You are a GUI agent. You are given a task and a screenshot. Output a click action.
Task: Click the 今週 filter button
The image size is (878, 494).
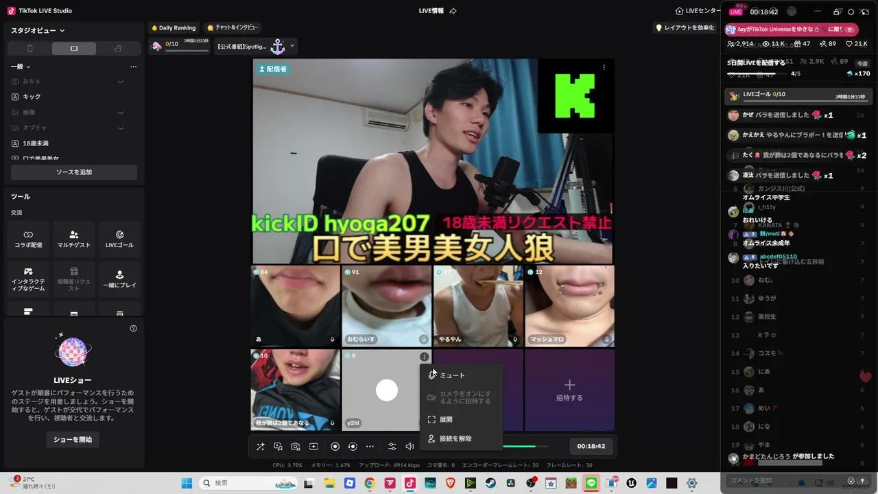point(862,63)
